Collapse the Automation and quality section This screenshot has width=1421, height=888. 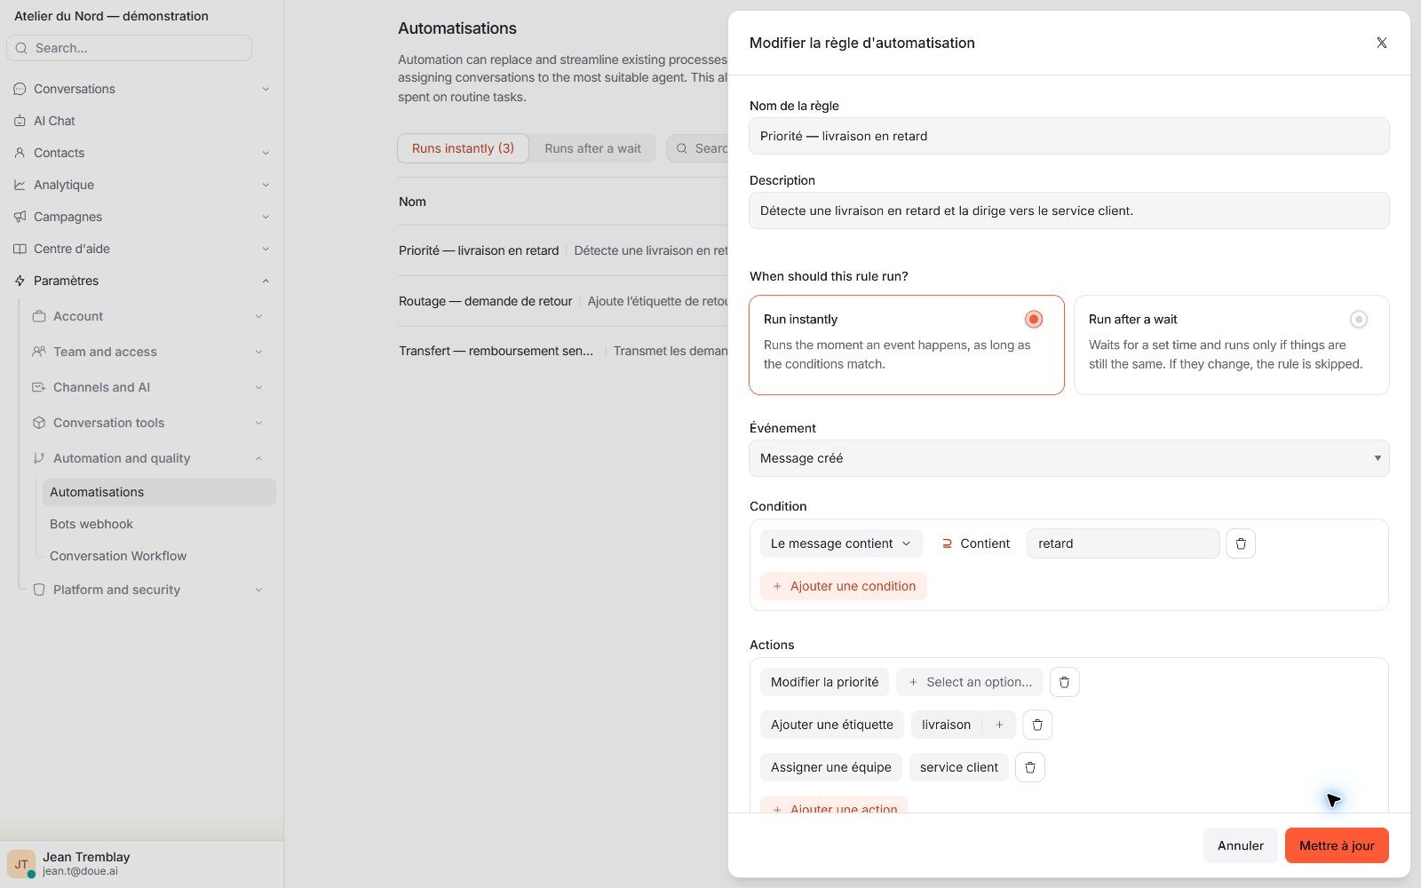pos(258,458)
